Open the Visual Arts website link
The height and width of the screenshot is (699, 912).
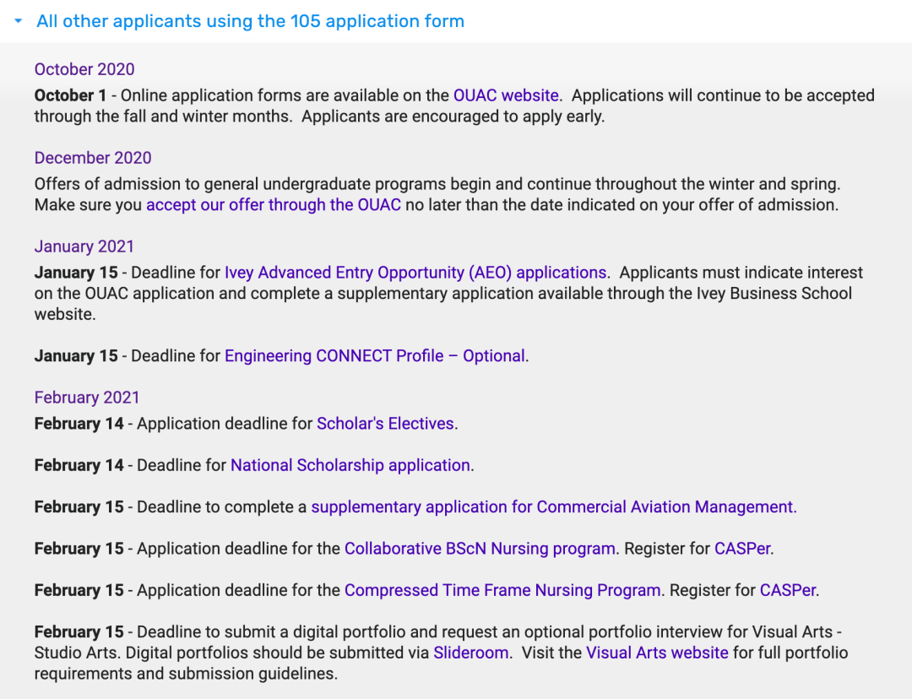[x=657, y=653]
